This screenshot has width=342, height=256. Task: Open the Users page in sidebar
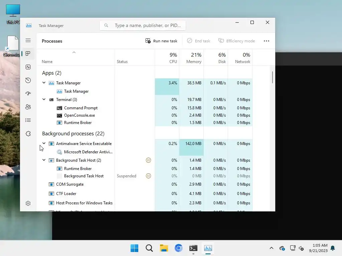tap(28, 107)
